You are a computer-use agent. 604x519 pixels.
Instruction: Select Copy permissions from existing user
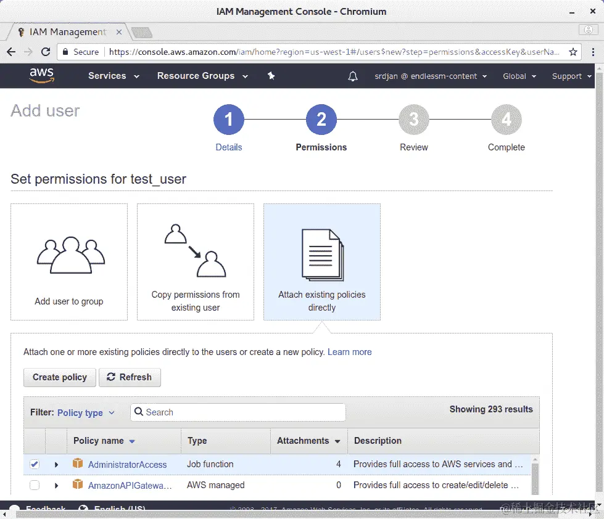tap(196, 262)
